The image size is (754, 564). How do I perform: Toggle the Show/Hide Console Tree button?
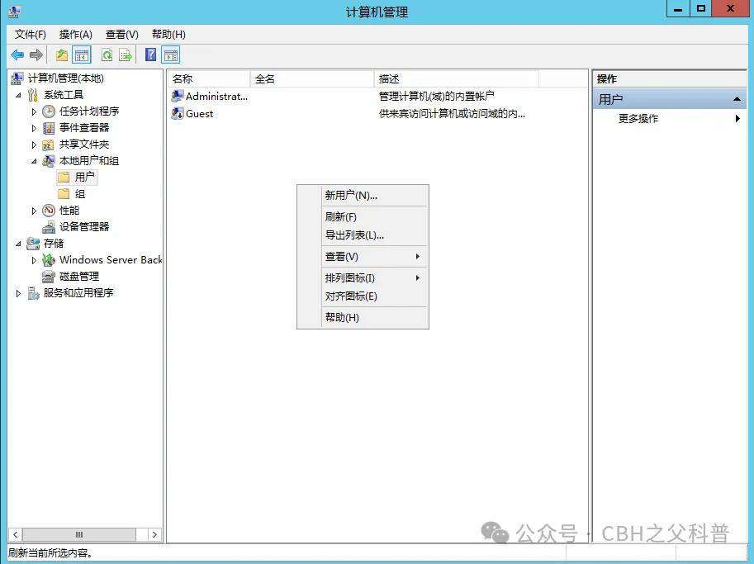coord(82,55)
